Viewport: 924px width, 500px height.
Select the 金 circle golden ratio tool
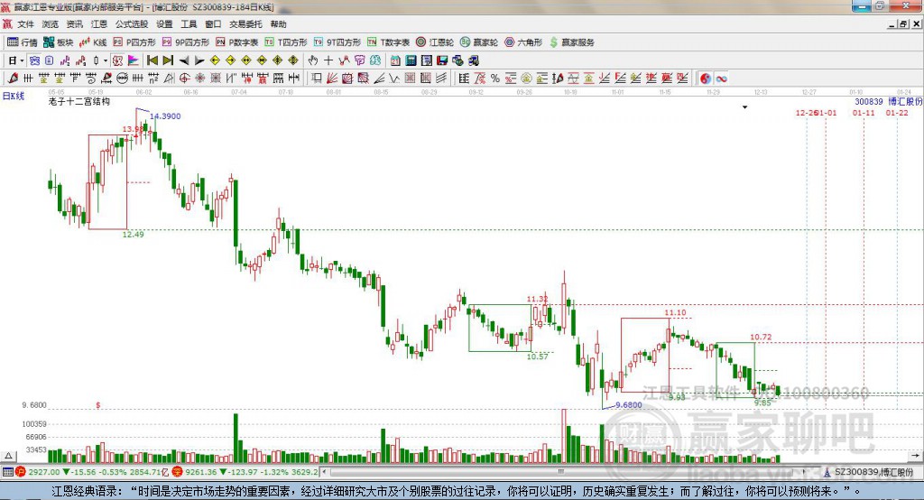point(526,78)
